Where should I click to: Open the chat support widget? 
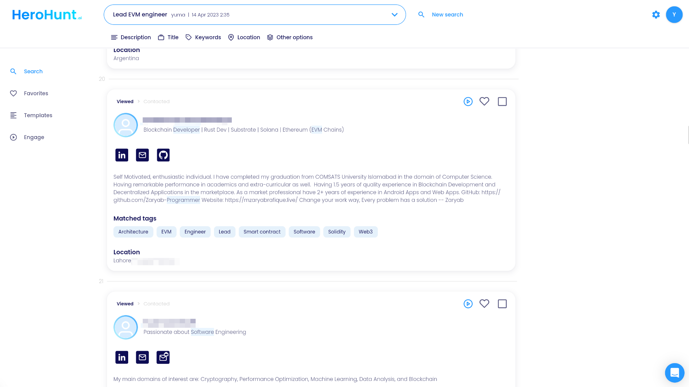[x=675, y=373]
